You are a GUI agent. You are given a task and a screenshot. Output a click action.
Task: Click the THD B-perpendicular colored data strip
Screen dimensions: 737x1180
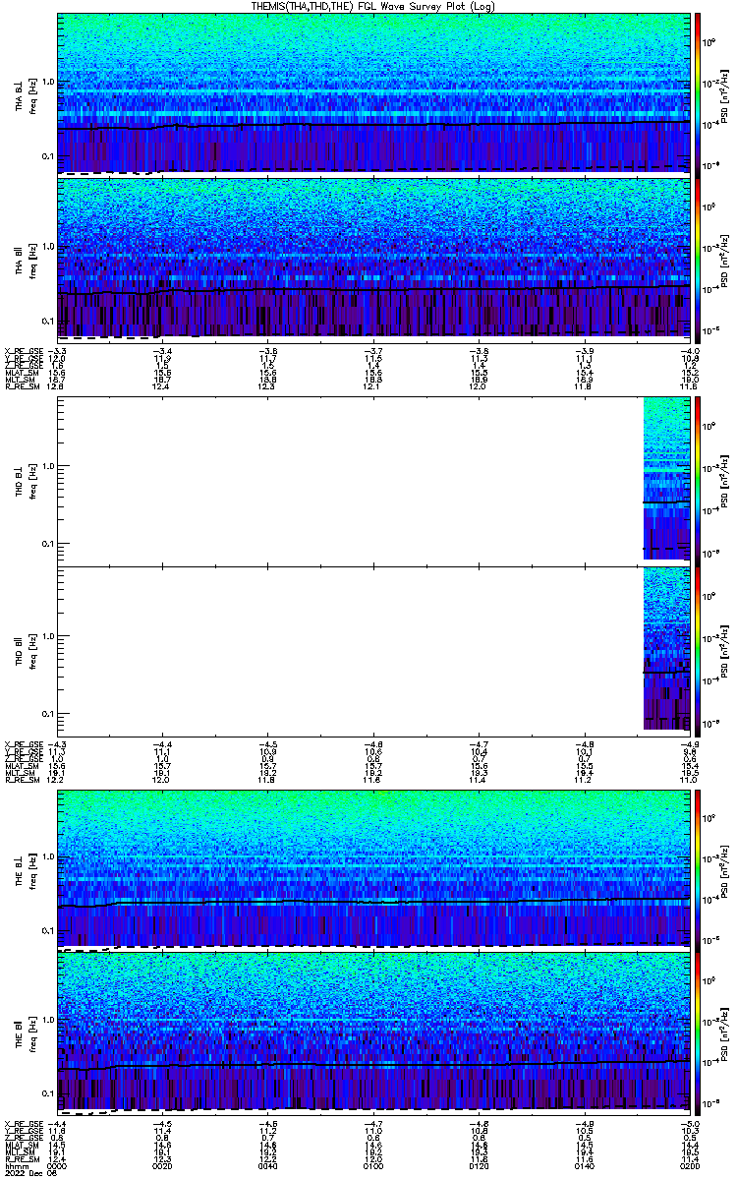click(666, 479)
